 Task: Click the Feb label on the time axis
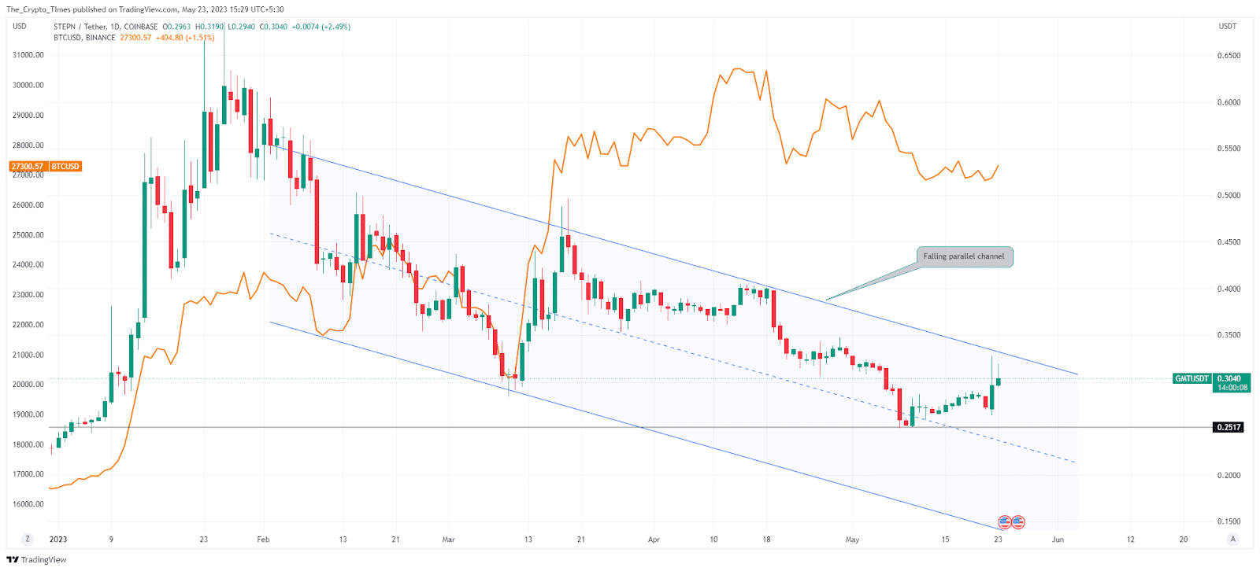263,540
